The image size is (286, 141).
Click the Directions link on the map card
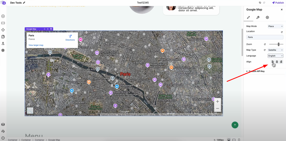(x=70, y=38)
